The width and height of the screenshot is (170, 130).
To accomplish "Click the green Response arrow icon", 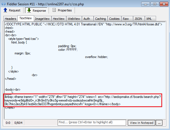I will click(29, 10).
